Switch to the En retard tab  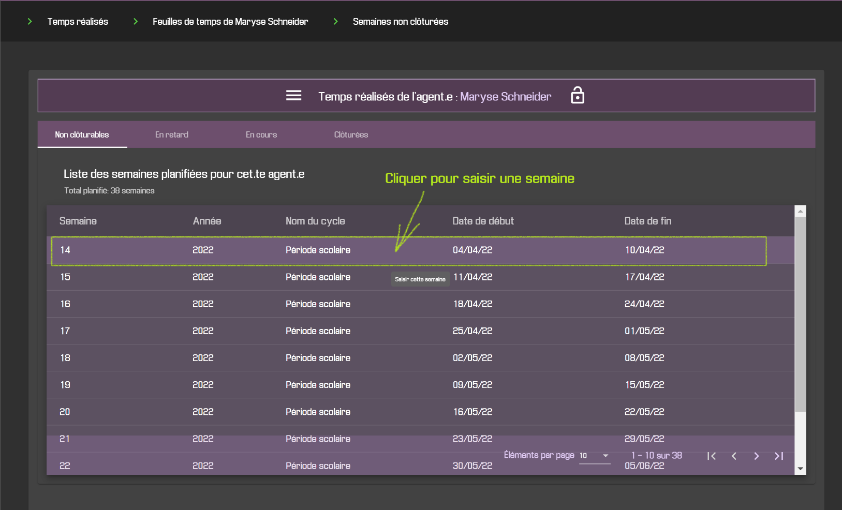click(x=172, y=134)
